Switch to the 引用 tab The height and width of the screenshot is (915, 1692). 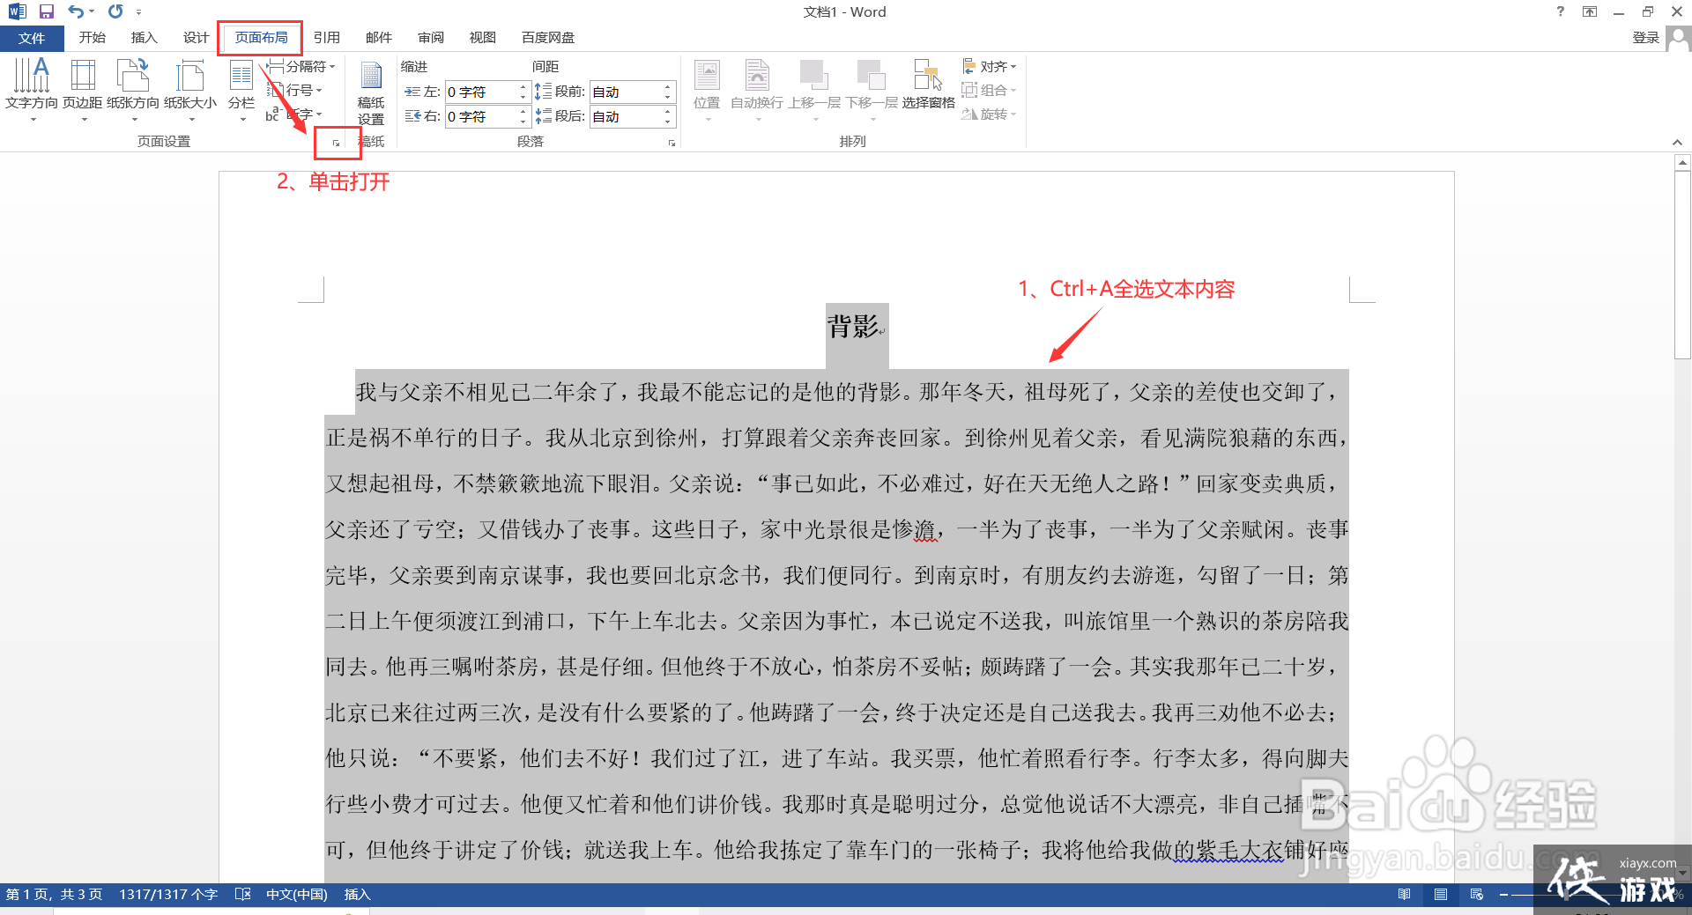(x=327, y=38)
